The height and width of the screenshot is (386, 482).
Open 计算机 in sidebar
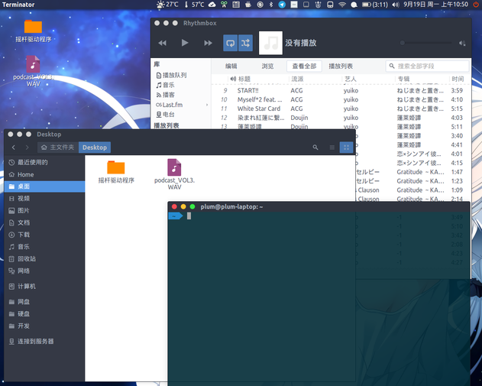(44, 287)
